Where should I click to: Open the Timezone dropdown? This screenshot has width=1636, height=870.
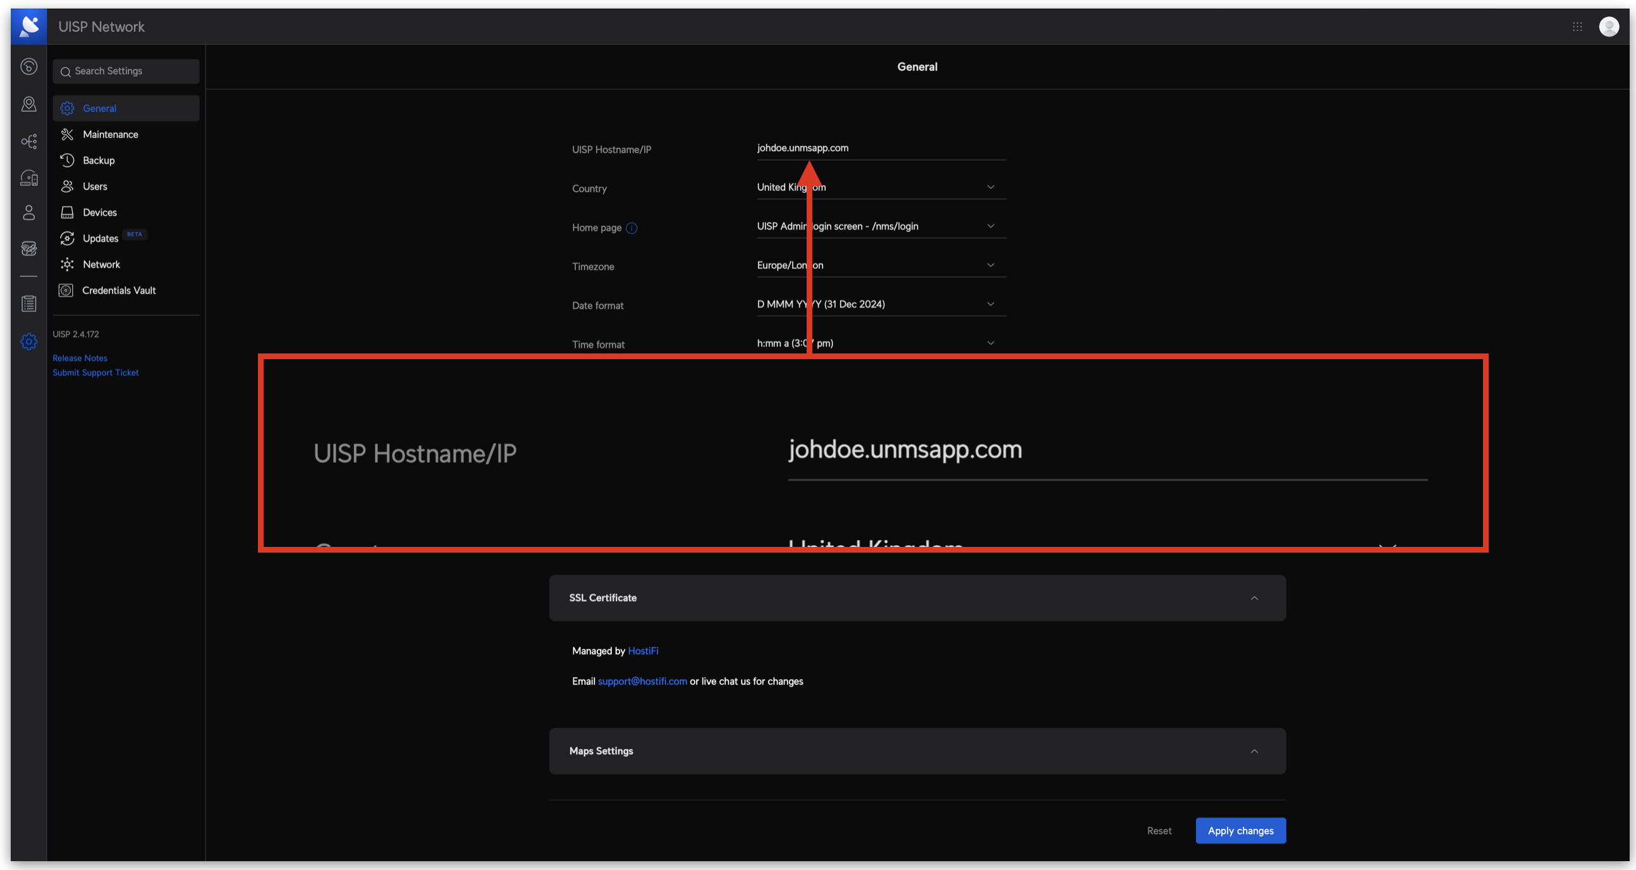[x=881, y=265]
